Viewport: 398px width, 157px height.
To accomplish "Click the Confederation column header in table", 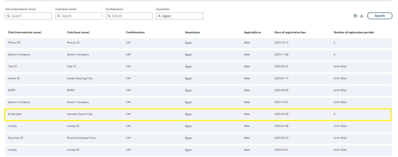I will (135, 32).
